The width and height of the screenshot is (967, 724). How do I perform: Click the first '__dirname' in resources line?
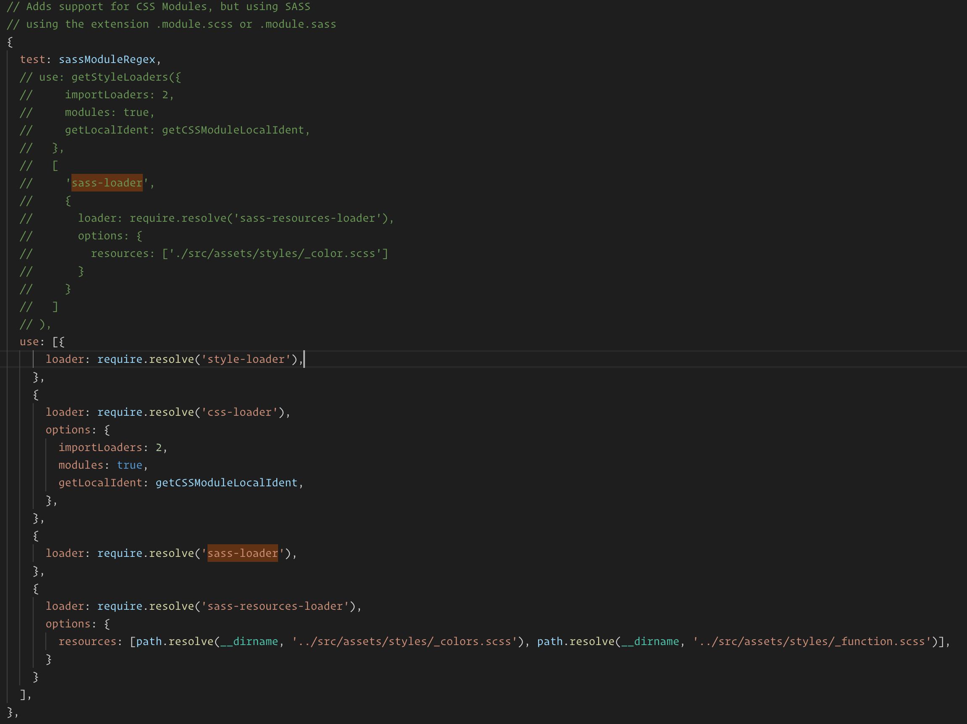pos(249,641)
